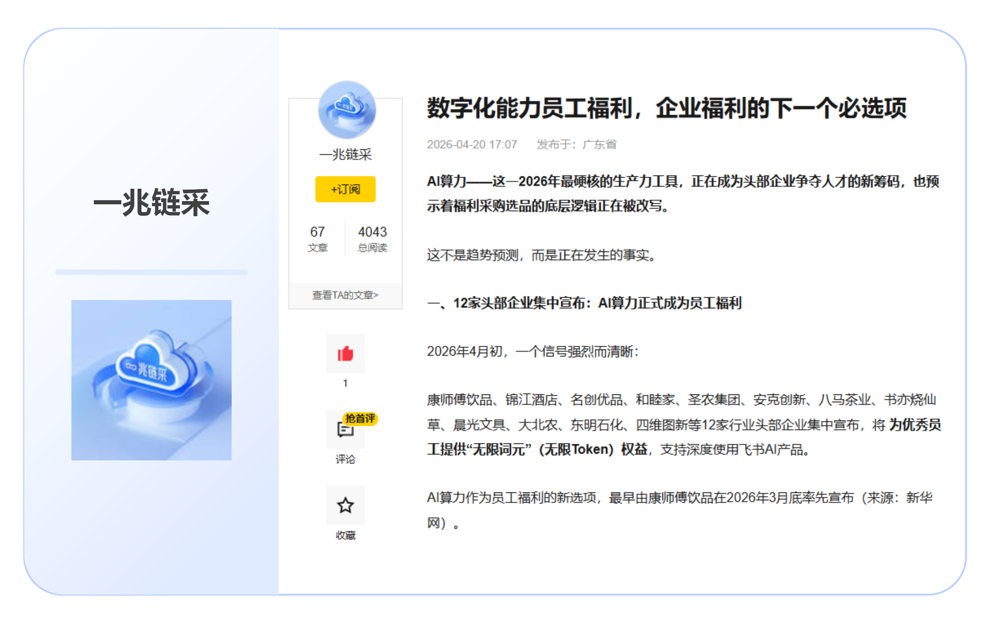Image resolution: width=986 pixels, height=623 pixels.
Task: Click the 一兆链采 round avatar icon
Action: (347, 110)
